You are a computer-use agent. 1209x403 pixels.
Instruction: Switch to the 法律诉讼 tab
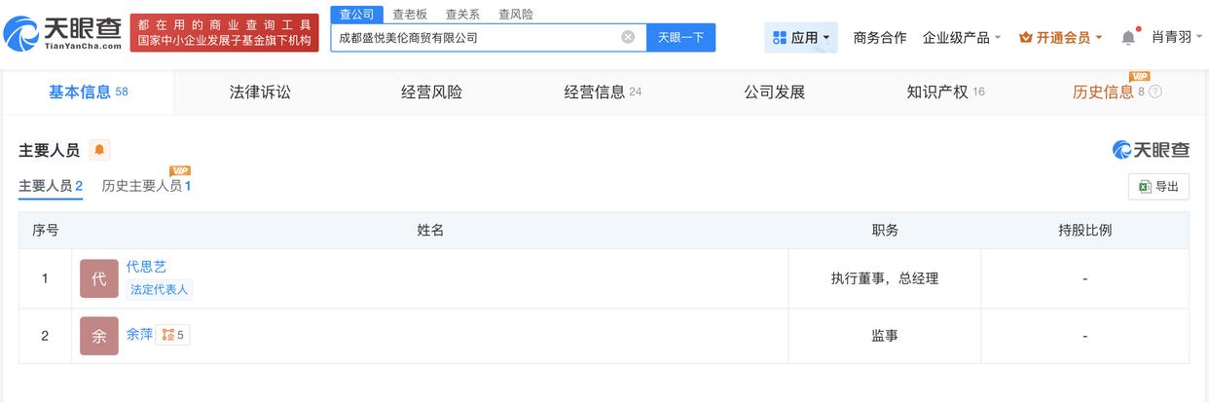[260, 92]
